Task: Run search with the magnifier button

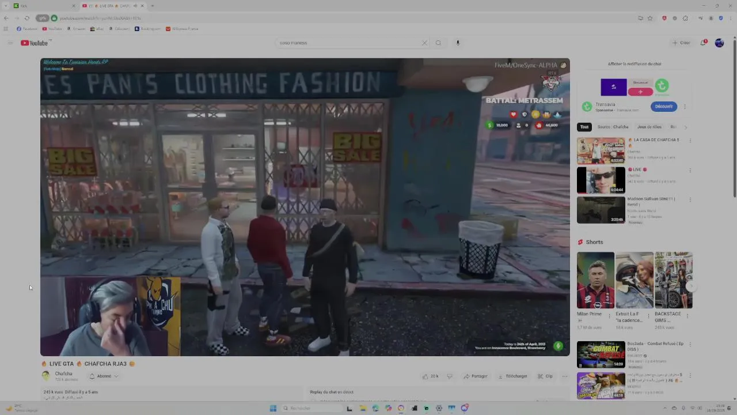Action: click(x=438, y=43)
